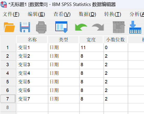Click the 名称 column header
This screenshot has height=114, width=144.
(x=32, y=39)
